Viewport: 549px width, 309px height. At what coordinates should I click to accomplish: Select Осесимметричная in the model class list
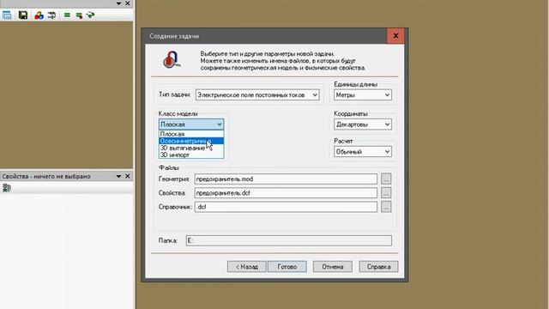[191, 141]
